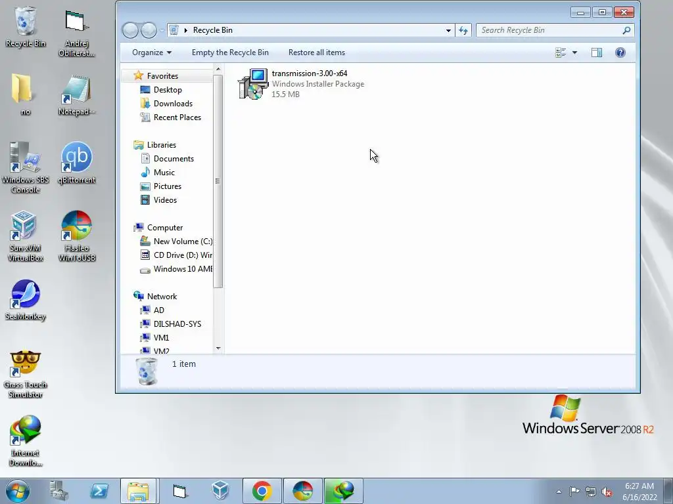Click the search magnifier icon

pyautogui.click(x=626, y=30)
